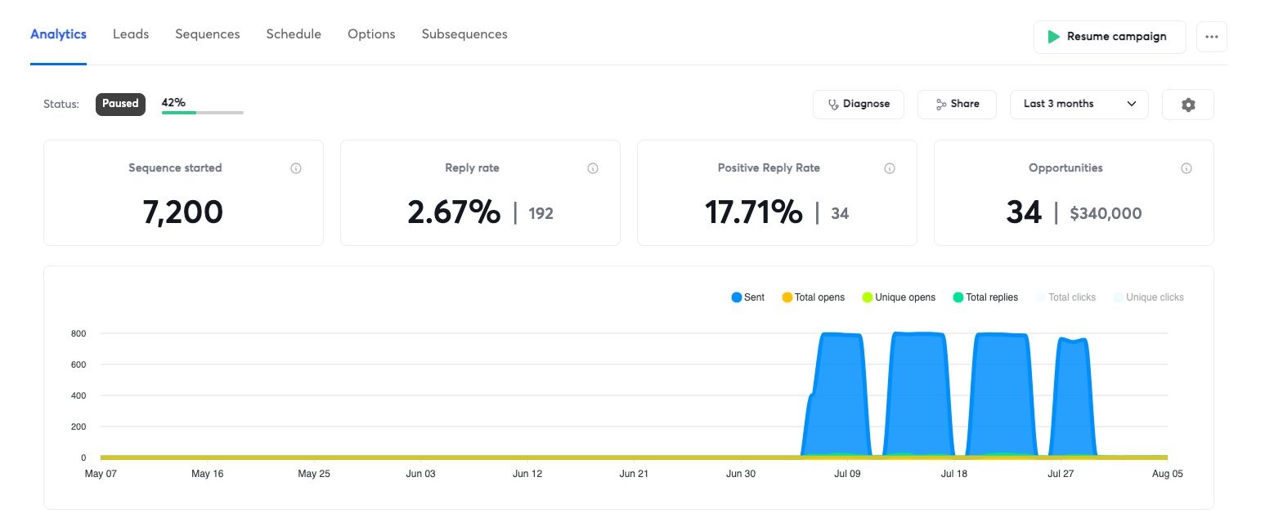
Task: Go to the Subsequences tab
Action: click(x=464, y=34)
